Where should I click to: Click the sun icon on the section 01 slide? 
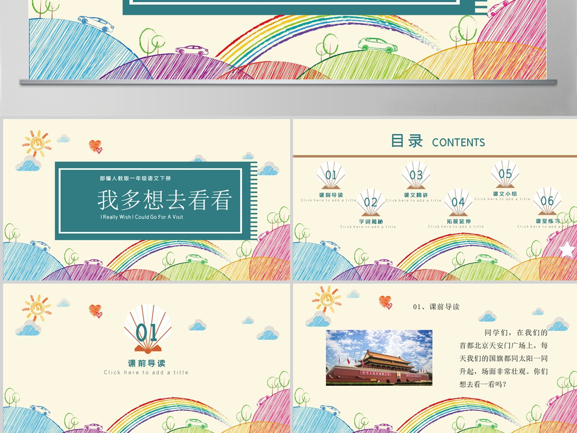(37, 308)
